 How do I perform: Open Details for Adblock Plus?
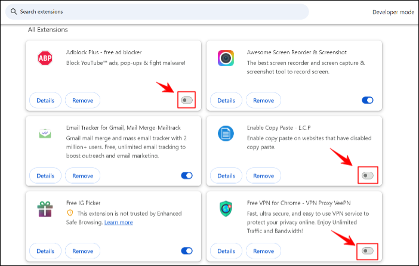[45, 100]
